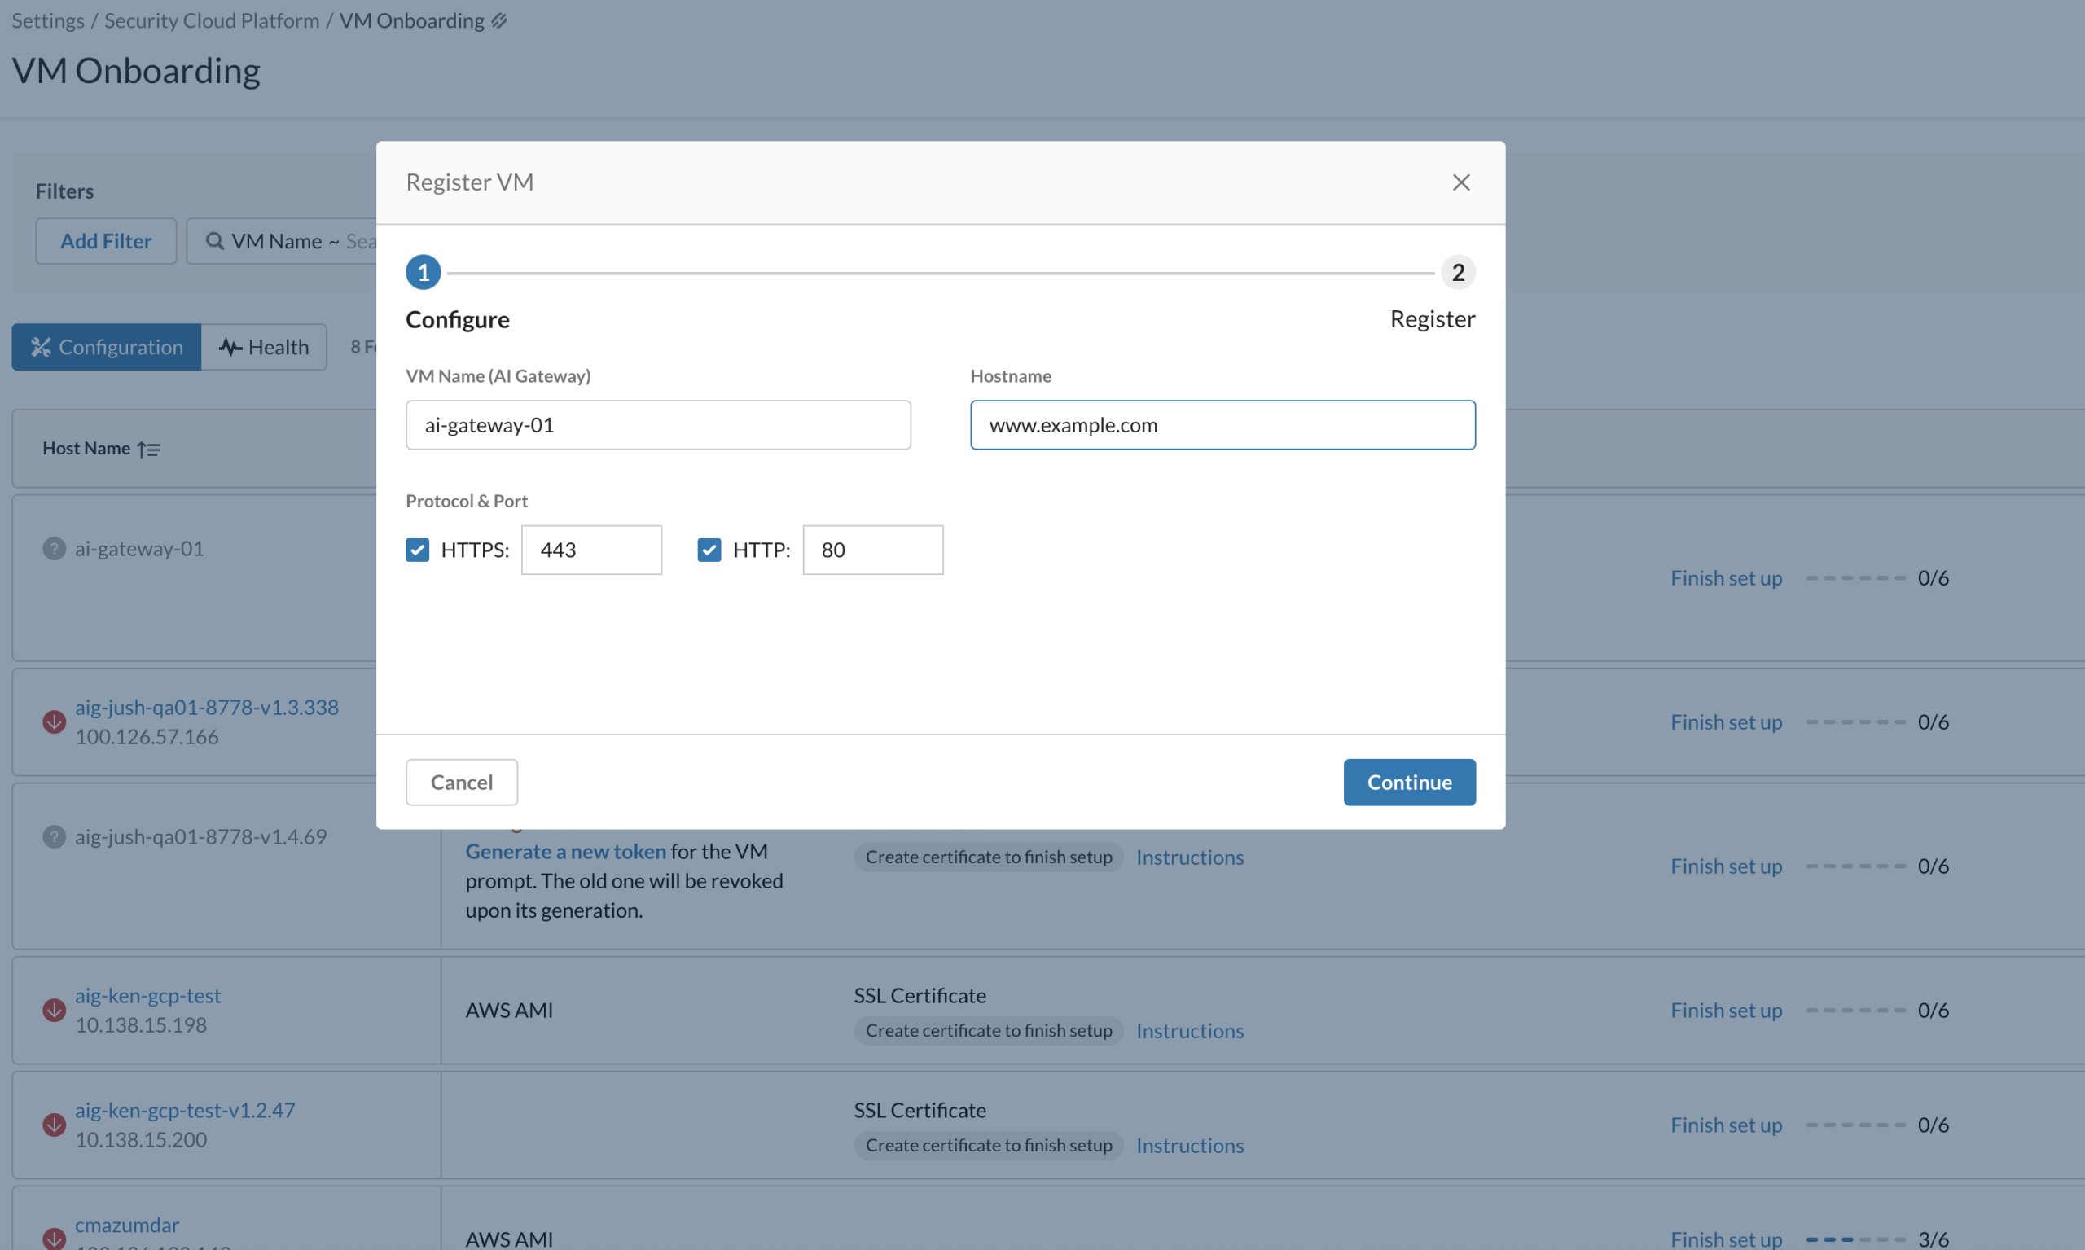The height and width of the screenshot is (1250, 2085).
Task: Click Finish set up for aig-jush-qa01-8778-v1.3.338
Action: [x=1726, y=721]
